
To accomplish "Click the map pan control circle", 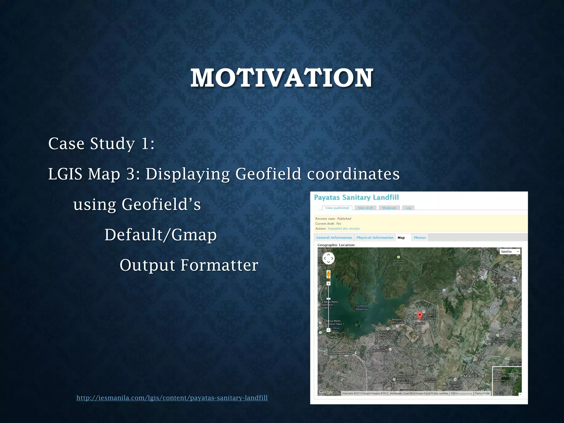I will (x=328, y=258).
